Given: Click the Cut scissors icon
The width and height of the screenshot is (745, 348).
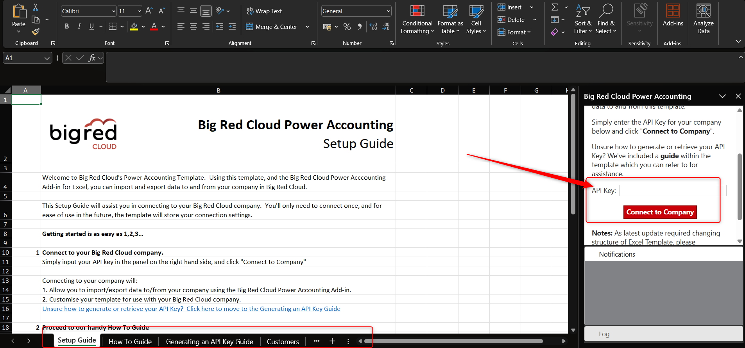Looking at the screenshot, I should click(x=36, y=7).
